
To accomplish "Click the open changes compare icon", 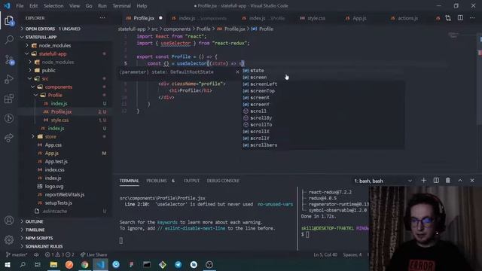I will pos(448,18).
